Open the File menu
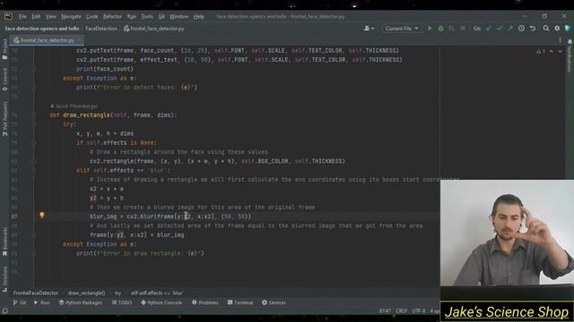This screenshot has height=322, width=574. (22, 16)
